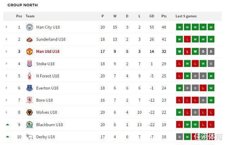
Task: Click the Last 5 games header
Action: [x=186, y=16]
